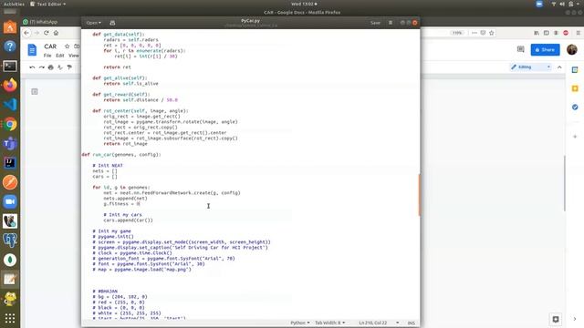Go forward in Firefox

coord(36,33)
